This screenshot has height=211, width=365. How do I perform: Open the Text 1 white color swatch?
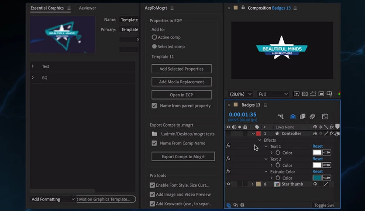(x=317, y=153)
